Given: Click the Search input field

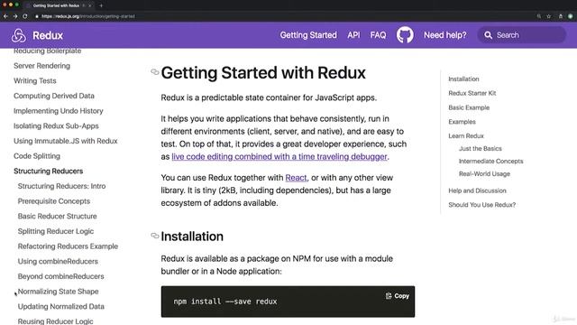Looking at the screenshot, I should tap(522, 35).
